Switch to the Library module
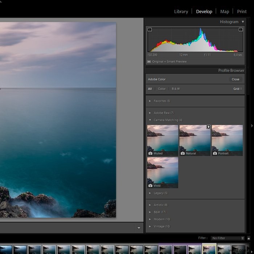This screenshot has height=254, width=254. pos(181,12)
